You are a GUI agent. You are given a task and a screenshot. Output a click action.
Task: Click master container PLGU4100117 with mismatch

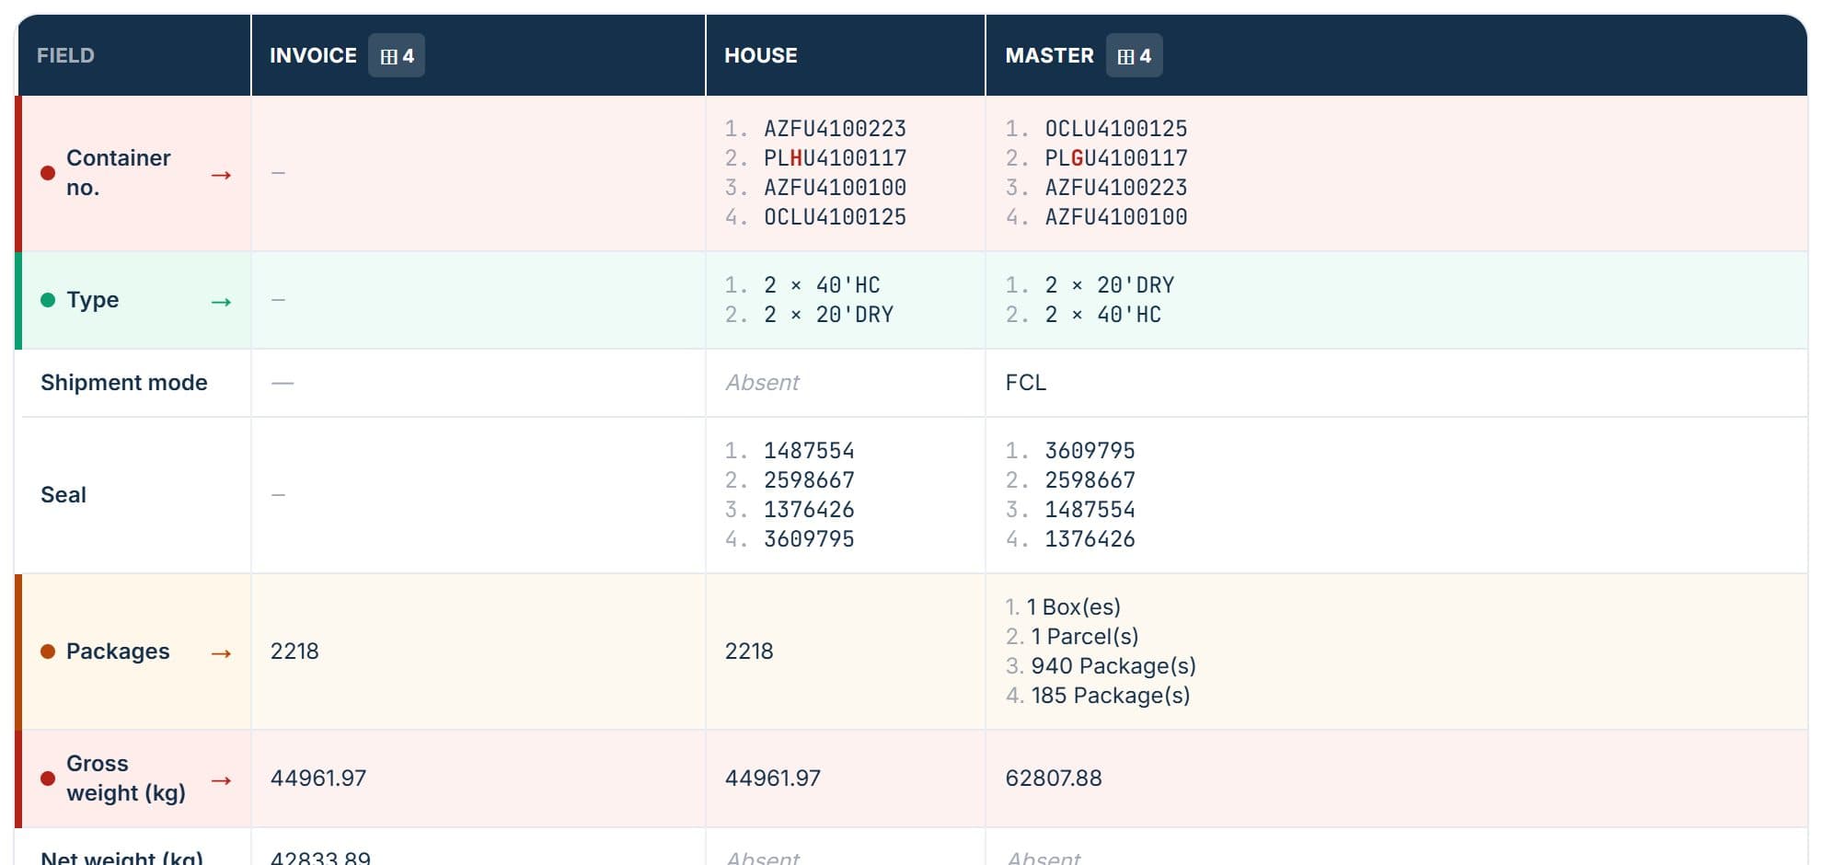click(1115, 158)
